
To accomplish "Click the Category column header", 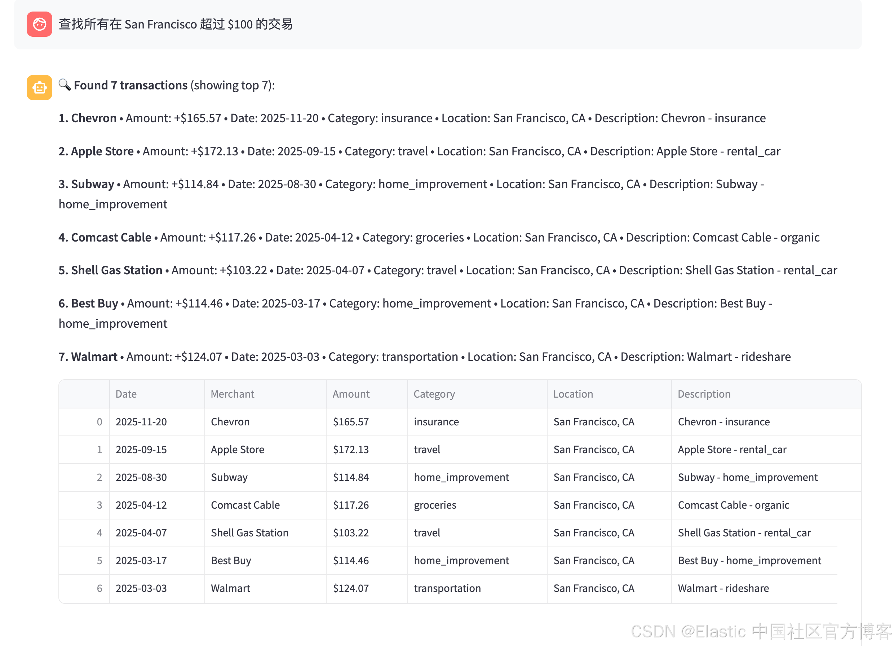I will click(477, 394).
